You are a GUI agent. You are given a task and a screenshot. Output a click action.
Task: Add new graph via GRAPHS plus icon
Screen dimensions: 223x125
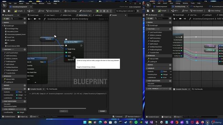point(25,23)
